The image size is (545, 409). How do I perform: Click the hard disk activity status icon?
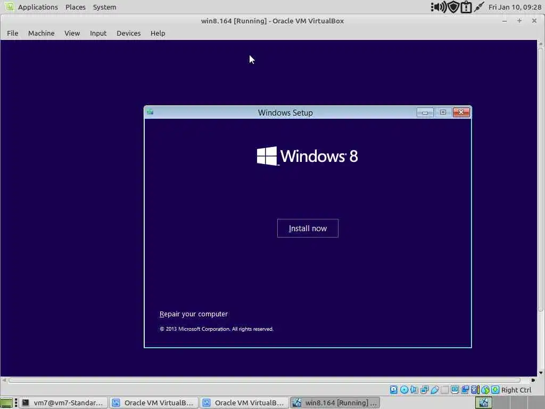(x=393, y=389)
